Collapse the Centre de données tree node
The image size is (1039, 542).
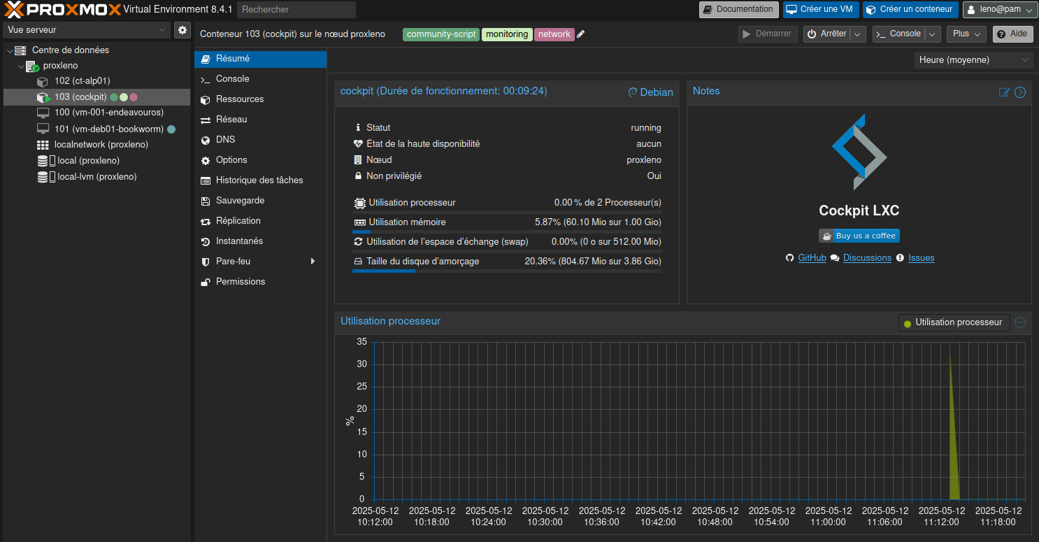coord(9,50)
